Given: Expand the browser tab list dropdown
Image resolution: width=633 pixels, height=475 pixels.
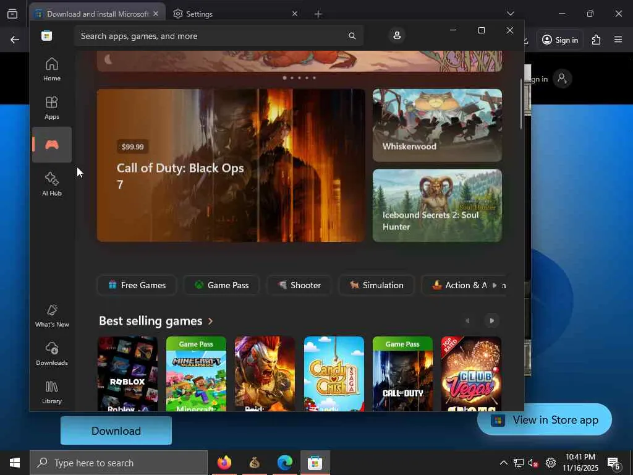Looking at the screenshot, I should (x=510, y=14).
